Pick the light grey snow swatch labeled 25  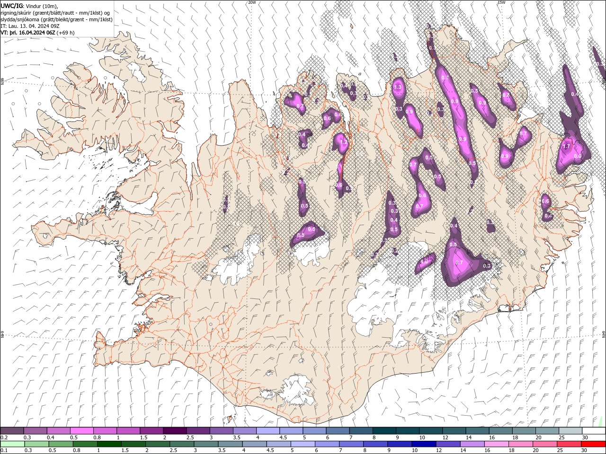click(x=570, y=431)
